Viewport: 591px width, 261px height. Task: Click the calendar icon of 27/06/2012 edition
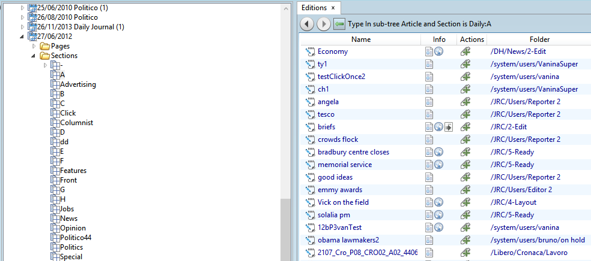[x=33, y=37]
